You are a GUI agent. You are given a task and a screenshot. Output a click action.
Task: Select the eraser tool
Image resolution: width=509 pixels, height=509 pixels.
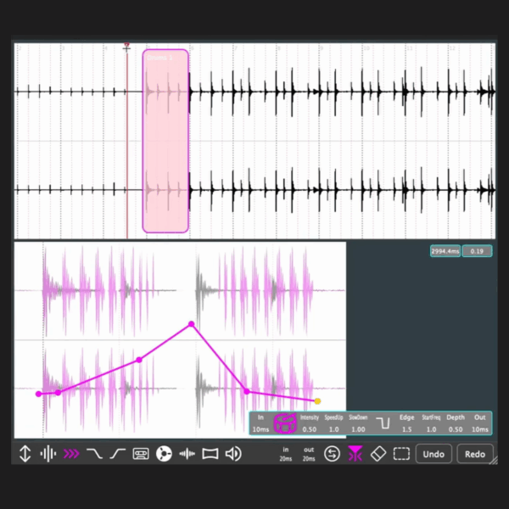[378, 454]
